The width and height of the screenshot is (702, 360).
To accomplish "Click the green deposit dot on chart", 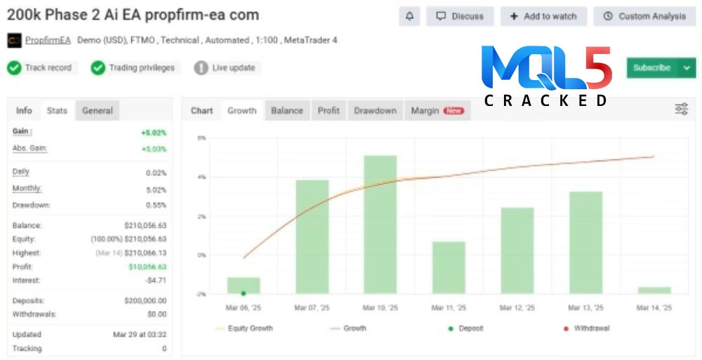I will [243, 293].
